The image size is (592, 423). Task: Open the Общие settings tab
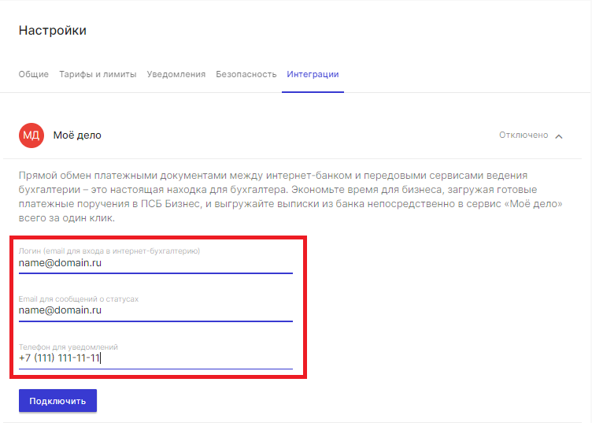[34, 74]
